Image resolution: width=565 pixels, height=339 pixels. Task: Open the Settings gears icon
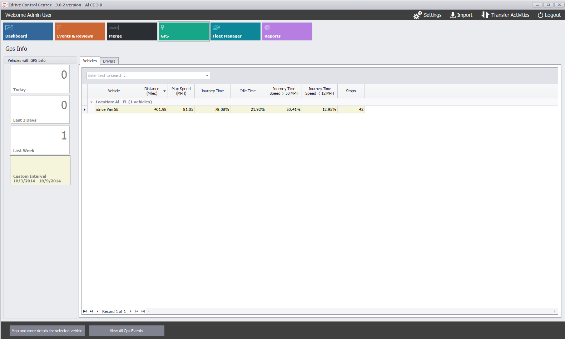pos(417,15)
